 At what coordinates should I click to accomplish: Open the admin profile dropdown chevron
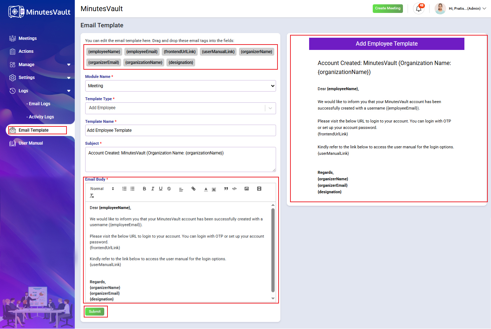484,9
